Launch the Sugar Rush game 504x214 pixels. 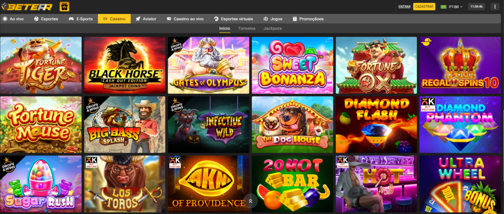41,184
